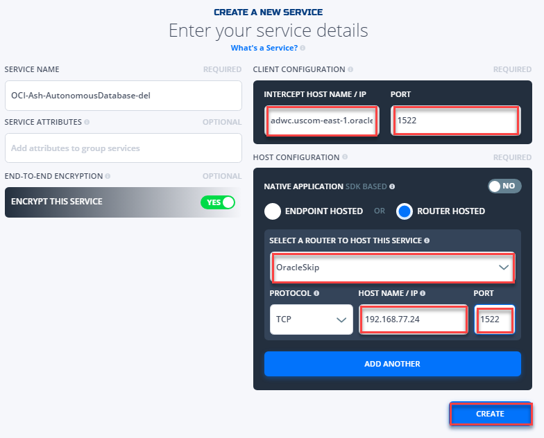544x438 pixels.
Task: Click the Encrypt This Service label
Action: tap(57, 202)
